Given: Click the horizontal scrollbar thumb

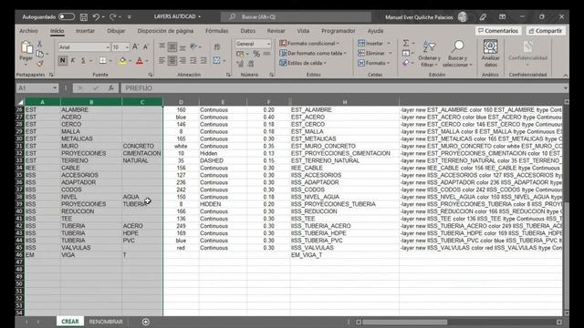Looking at the screenshot, I should tap(405, 322).
